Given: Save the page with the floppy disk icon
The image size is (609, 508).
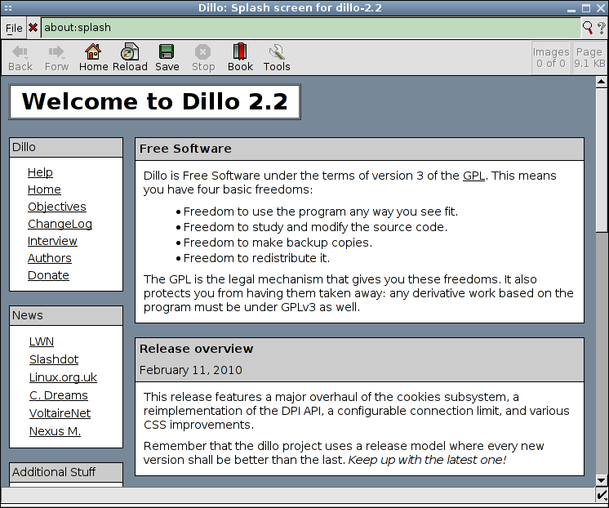Looking at the screenshot, I should (x=167, y=51).
